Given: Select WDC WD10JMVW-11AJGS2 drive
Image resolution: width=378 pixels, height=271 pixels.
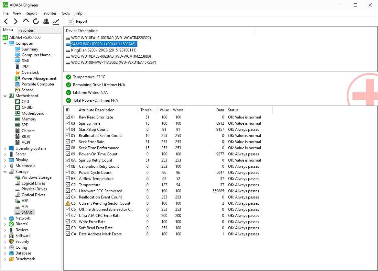Looking at the screenshot, I should tap(113, 62).
